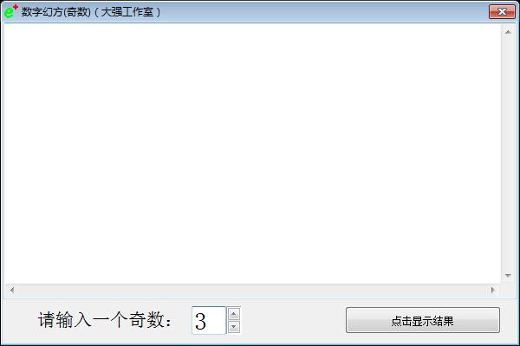Click the empty title bar area left of the close button
Image resolution: width=520 pixels, height=346 pixels.
coord(325,12)
